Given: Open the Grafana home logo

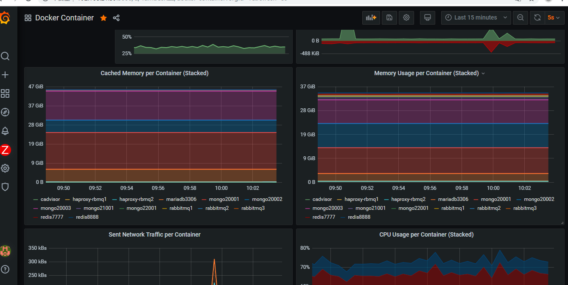Looking at the screenshot, I should pyautogui.click(x=5, y=19).
